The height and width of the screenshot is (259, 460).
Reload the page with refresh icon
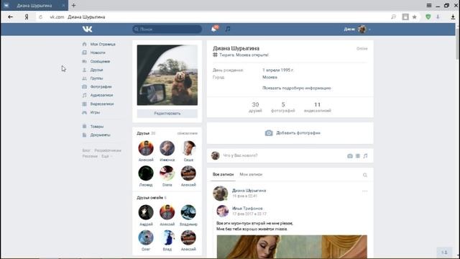40,17
